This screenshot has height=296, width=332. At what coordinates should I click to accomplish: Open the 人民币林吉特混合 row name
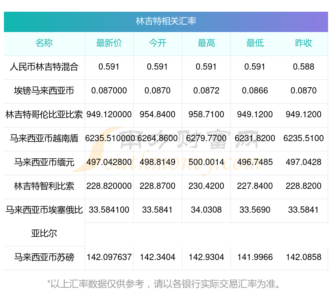point(44,67)
